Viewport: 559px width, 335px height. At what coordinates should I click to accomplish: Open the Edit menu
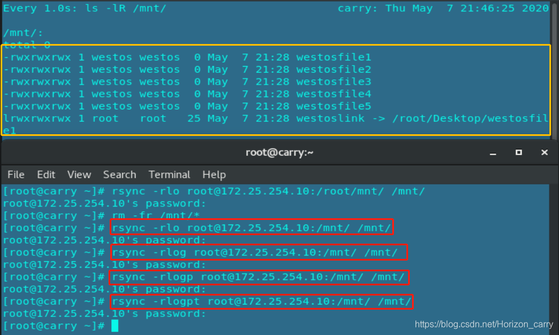tap(46, 174)
